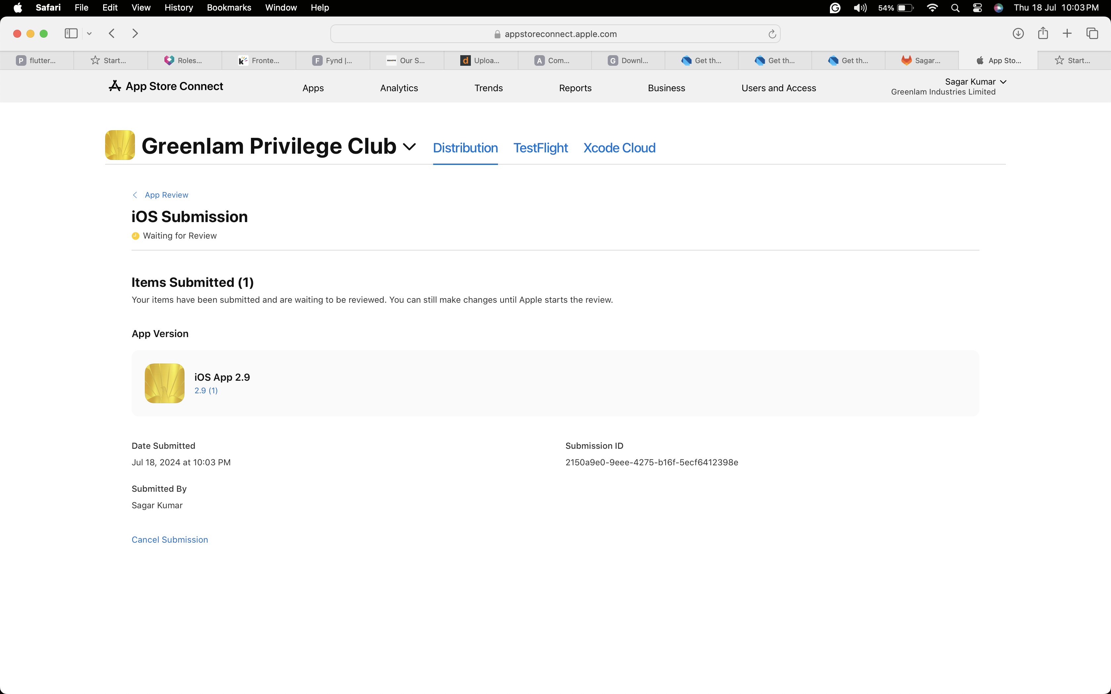Open the History menu

point(179,8)
